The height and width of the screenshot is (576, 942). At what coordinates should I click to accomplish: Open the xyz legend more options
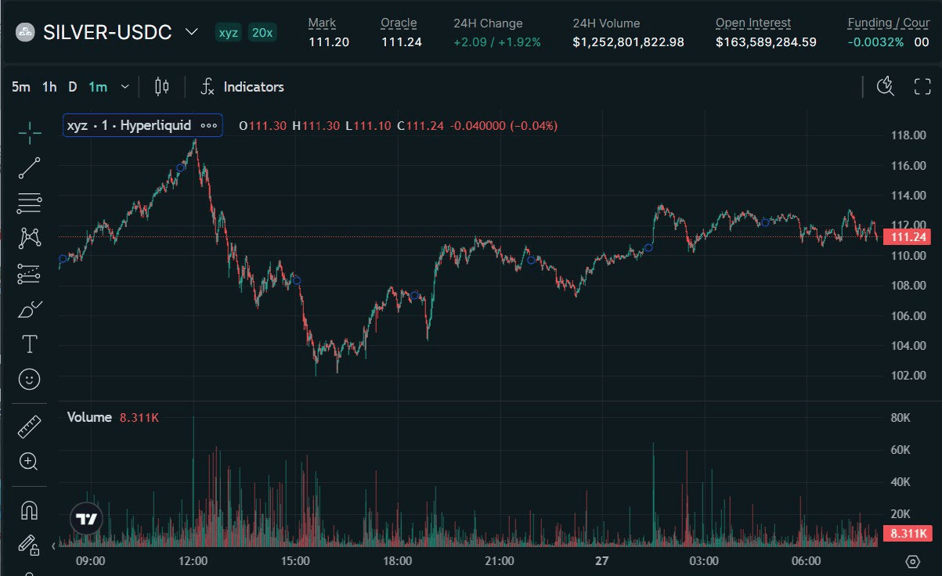coord(208,125)
